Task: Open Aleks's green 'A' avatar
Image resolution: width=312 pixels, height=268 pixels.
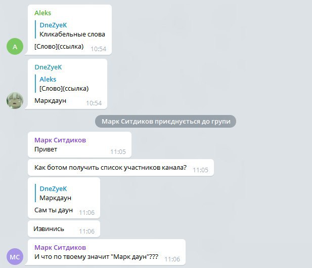Action: [15, 47]
